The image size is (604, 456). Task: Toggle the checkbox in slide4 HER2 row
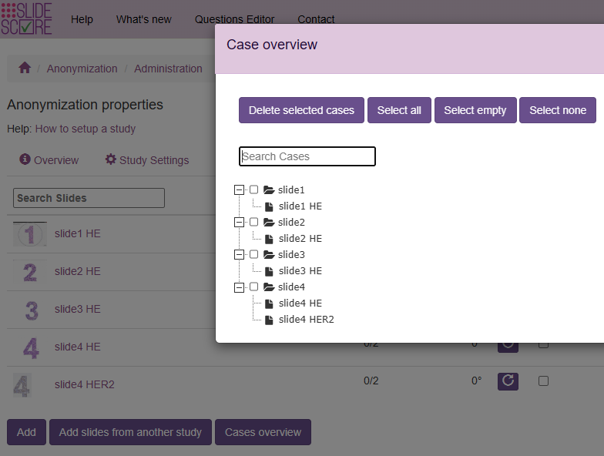click(543, 381)
